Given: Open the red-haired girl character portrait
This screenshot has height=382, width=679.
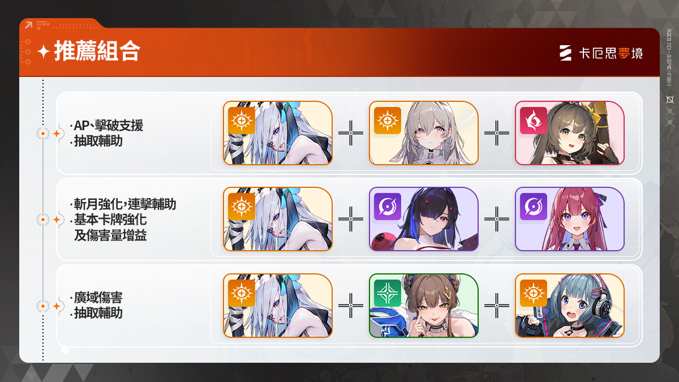Looking at the screenshot, I should (x=570, y=219).
